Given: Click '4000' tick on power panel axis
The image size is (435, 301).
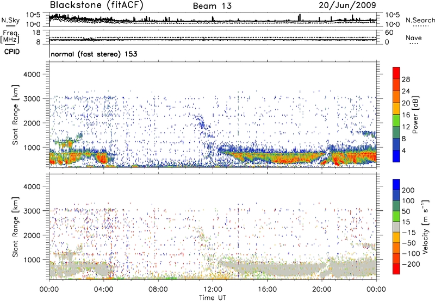Looking at the screenshot, I should 32,74.
